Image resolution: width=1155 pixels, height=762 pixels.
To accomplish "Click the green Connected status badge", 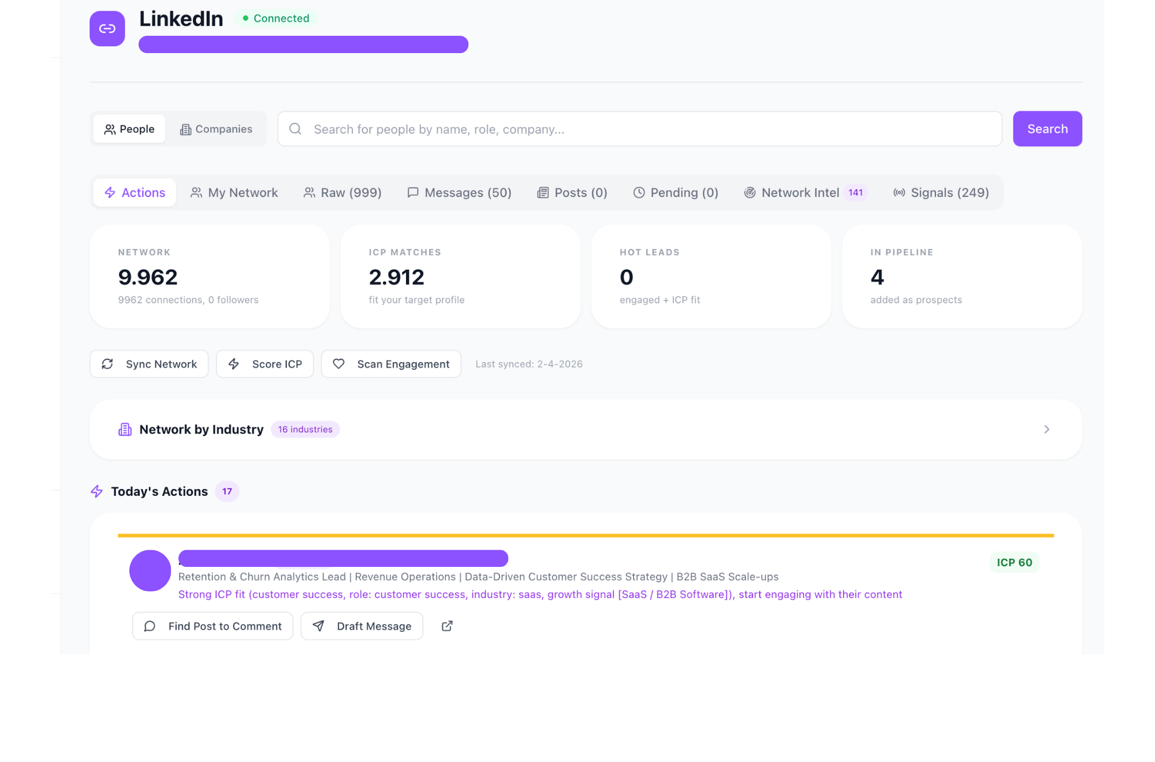I will (275, 18).
